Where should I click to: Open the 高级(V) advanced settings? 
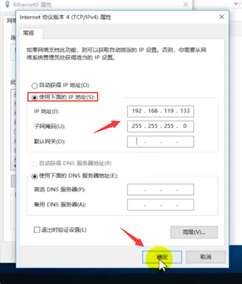coord(194,232)
